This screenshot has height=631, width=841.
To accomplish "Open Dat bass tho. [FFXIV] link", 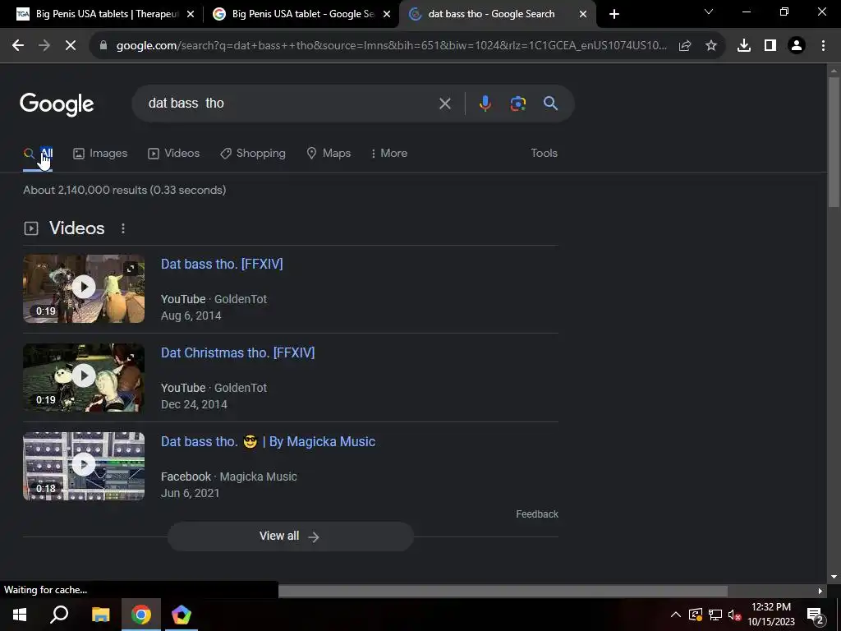I will [x=222, y=264].
